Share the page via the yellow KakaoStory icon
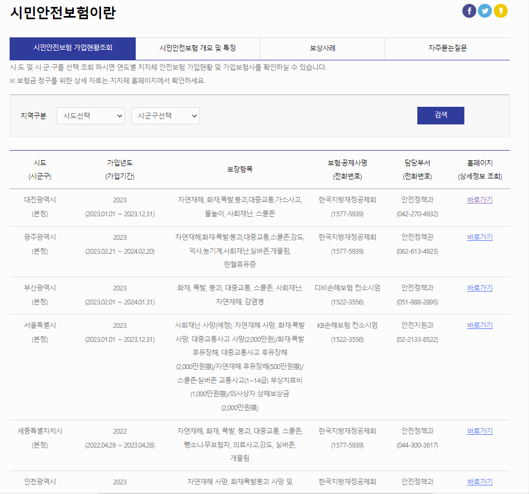 pos(500,10)
